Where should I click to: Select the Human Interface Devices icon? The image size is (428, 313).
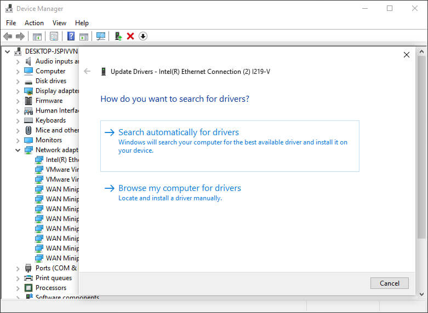(x=28, y=111)
